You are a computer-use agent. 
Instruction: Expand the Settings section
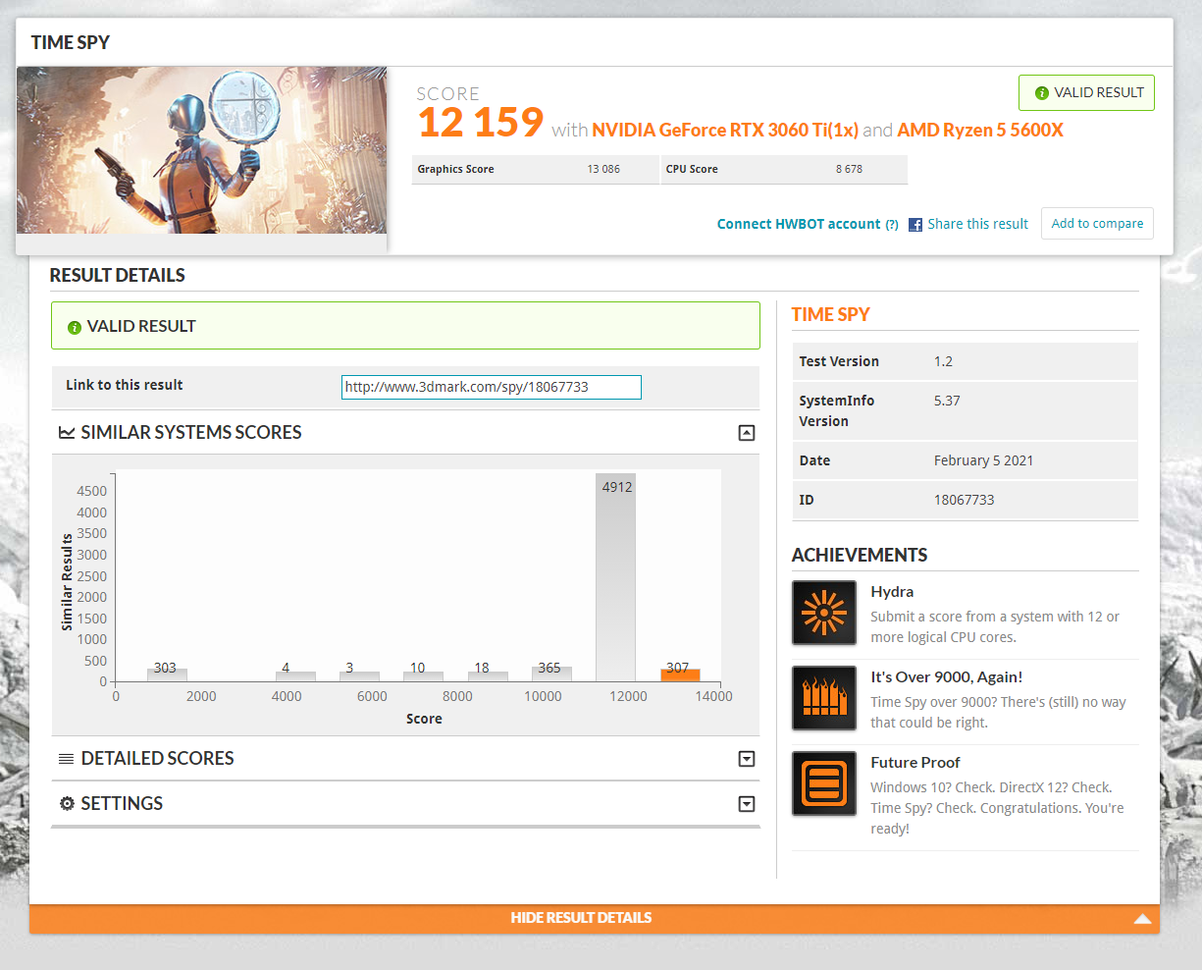click(x=747, y=804)
